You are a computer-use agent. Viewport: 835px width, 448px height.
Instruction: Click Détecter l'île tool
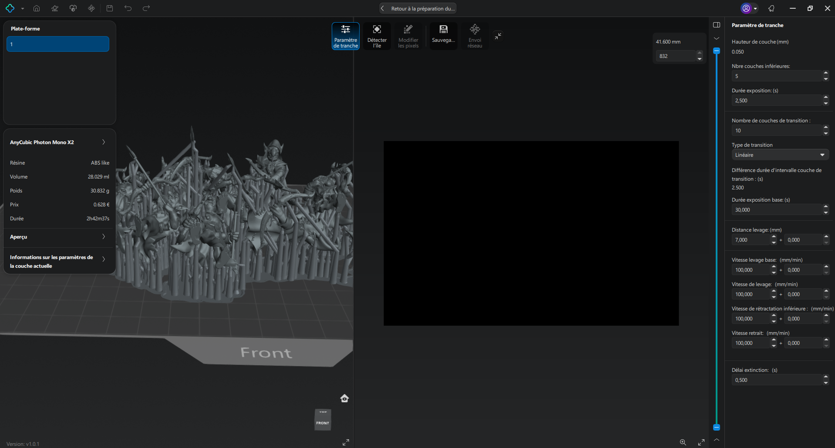click(x=377, y=36)
